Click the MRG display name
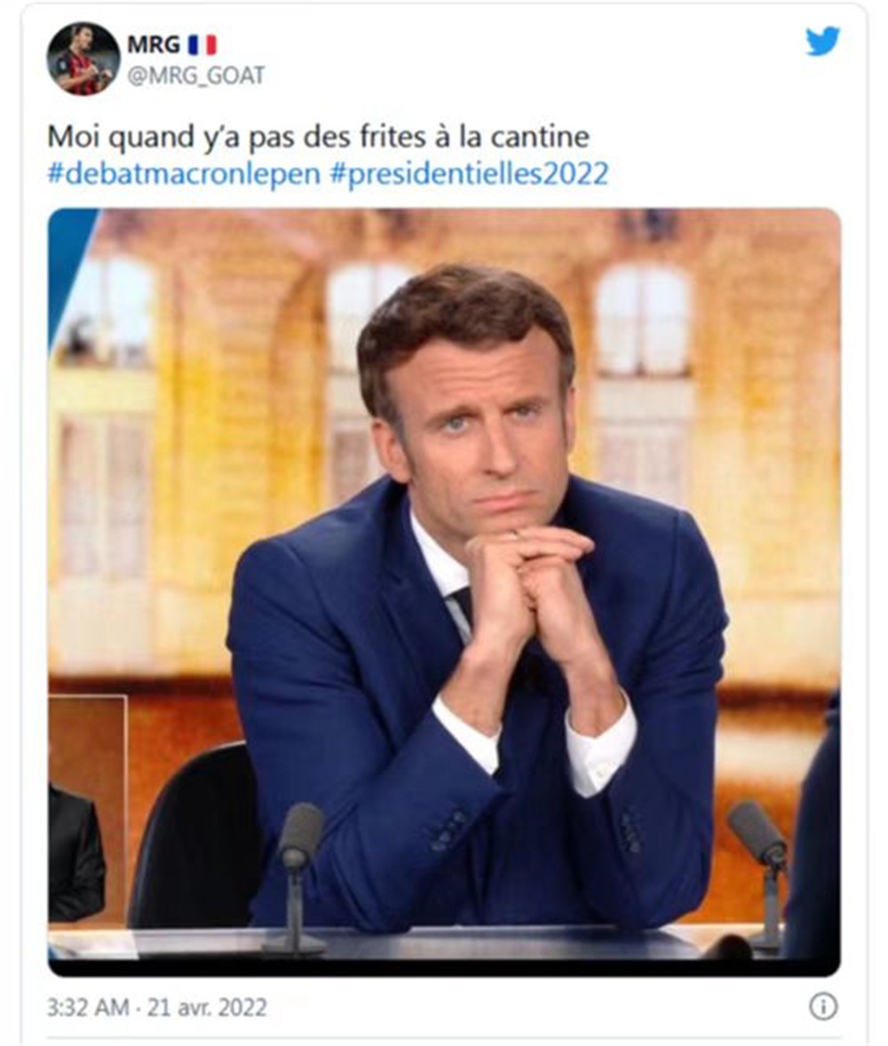The width and height of the screenshot is (888, 1046). coord(154,45)
